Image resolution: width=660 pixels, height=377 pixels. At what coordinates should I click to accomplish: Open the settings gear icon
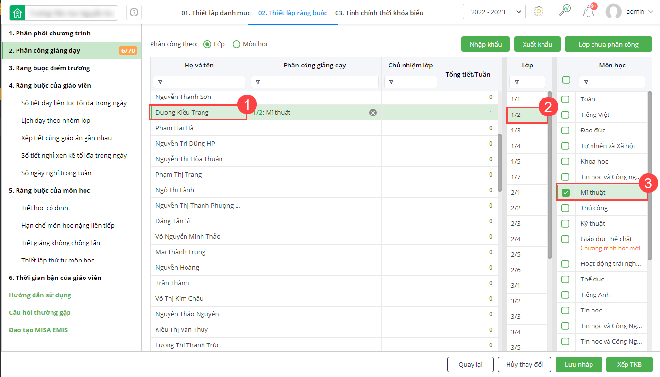tap(538, 12)
